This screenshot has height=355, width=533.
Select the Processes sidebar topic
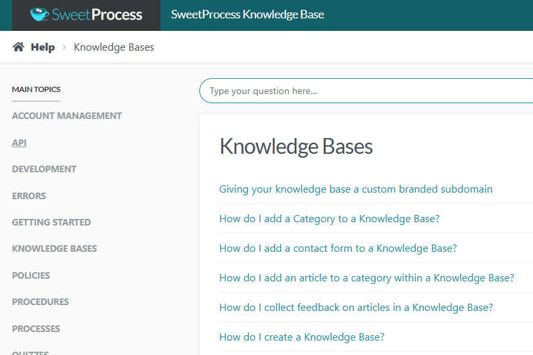36,329
